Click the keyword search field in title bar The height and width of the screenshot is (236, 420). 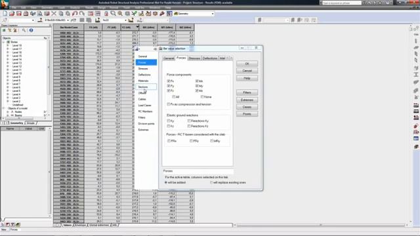341,3
